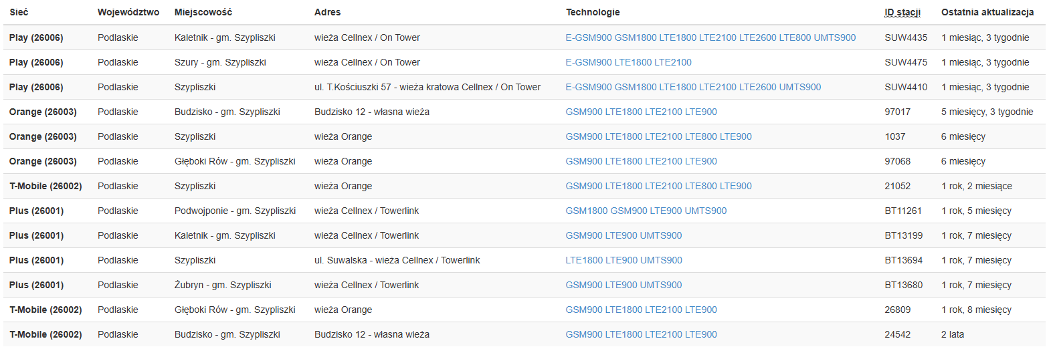Open technologies link for station SUW4435
This screenshot has height=349, width=1053.
pyautogui.click(x=710, y=37)
